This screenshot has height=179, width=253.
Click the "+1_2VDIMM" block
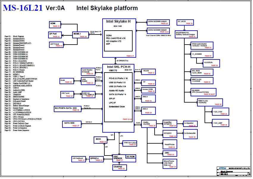pyautogui.click(x=202, y=54)
